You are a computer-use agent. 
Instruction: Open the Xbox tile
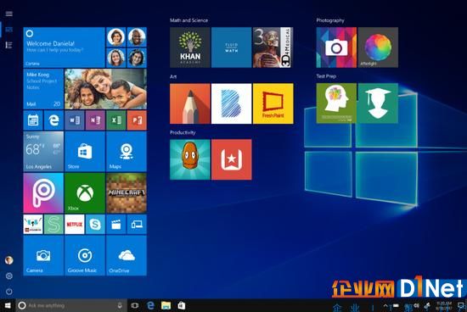click(x=85, y=193)
